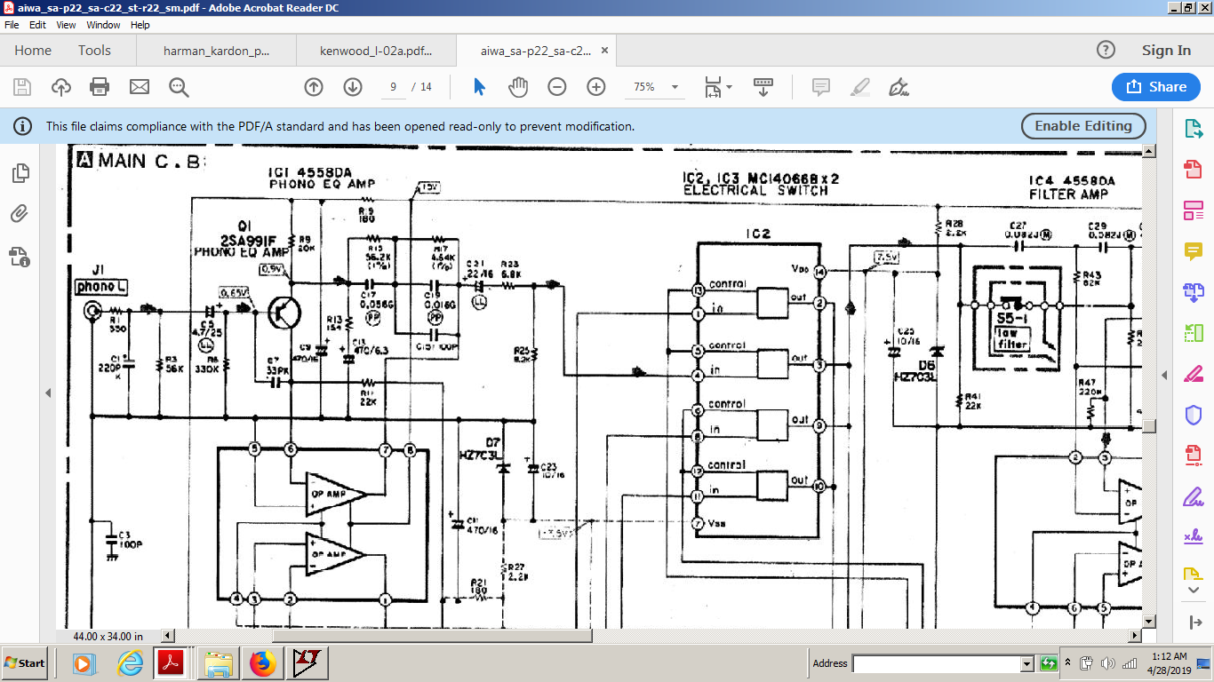Send file by email envelope icon
The image size is (1214, 682).
click(140, 87)
